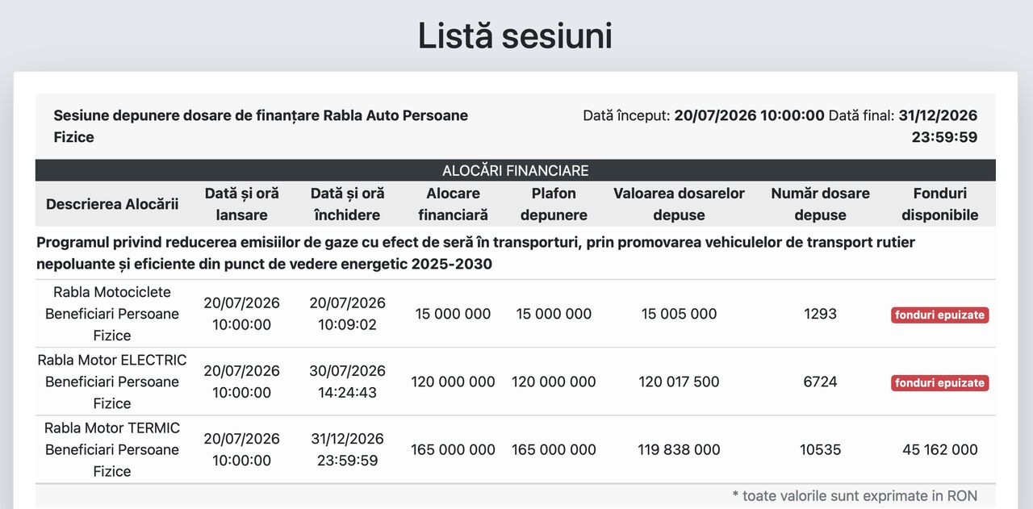Select the Rabla Motociclete Beneficiari row label
This screenshot has width=1033, height=509.
112,314
